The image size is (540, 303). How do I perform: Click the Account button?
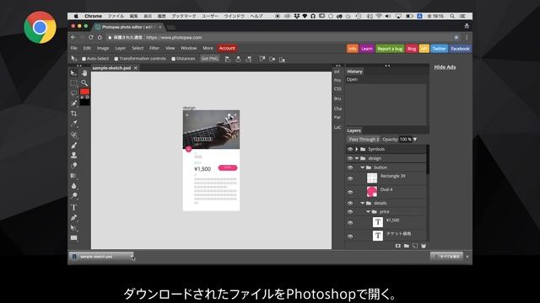click(227, 49)
